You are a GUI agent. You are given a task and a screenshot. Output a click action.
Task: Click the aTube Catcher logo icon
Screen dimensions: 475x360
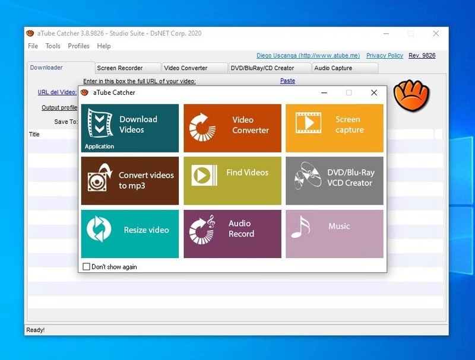[x=411, y=95]
